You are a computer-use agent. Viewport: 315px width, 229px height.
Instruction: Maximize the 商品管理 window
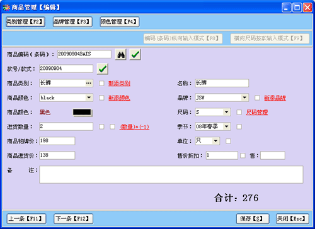click(297, 8)
